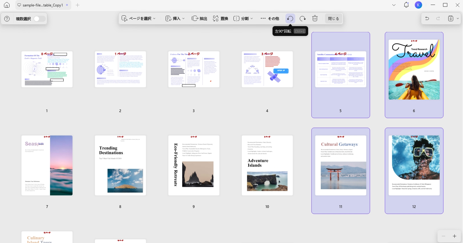Close the sample-file tab via its dot

coord(67,5)
